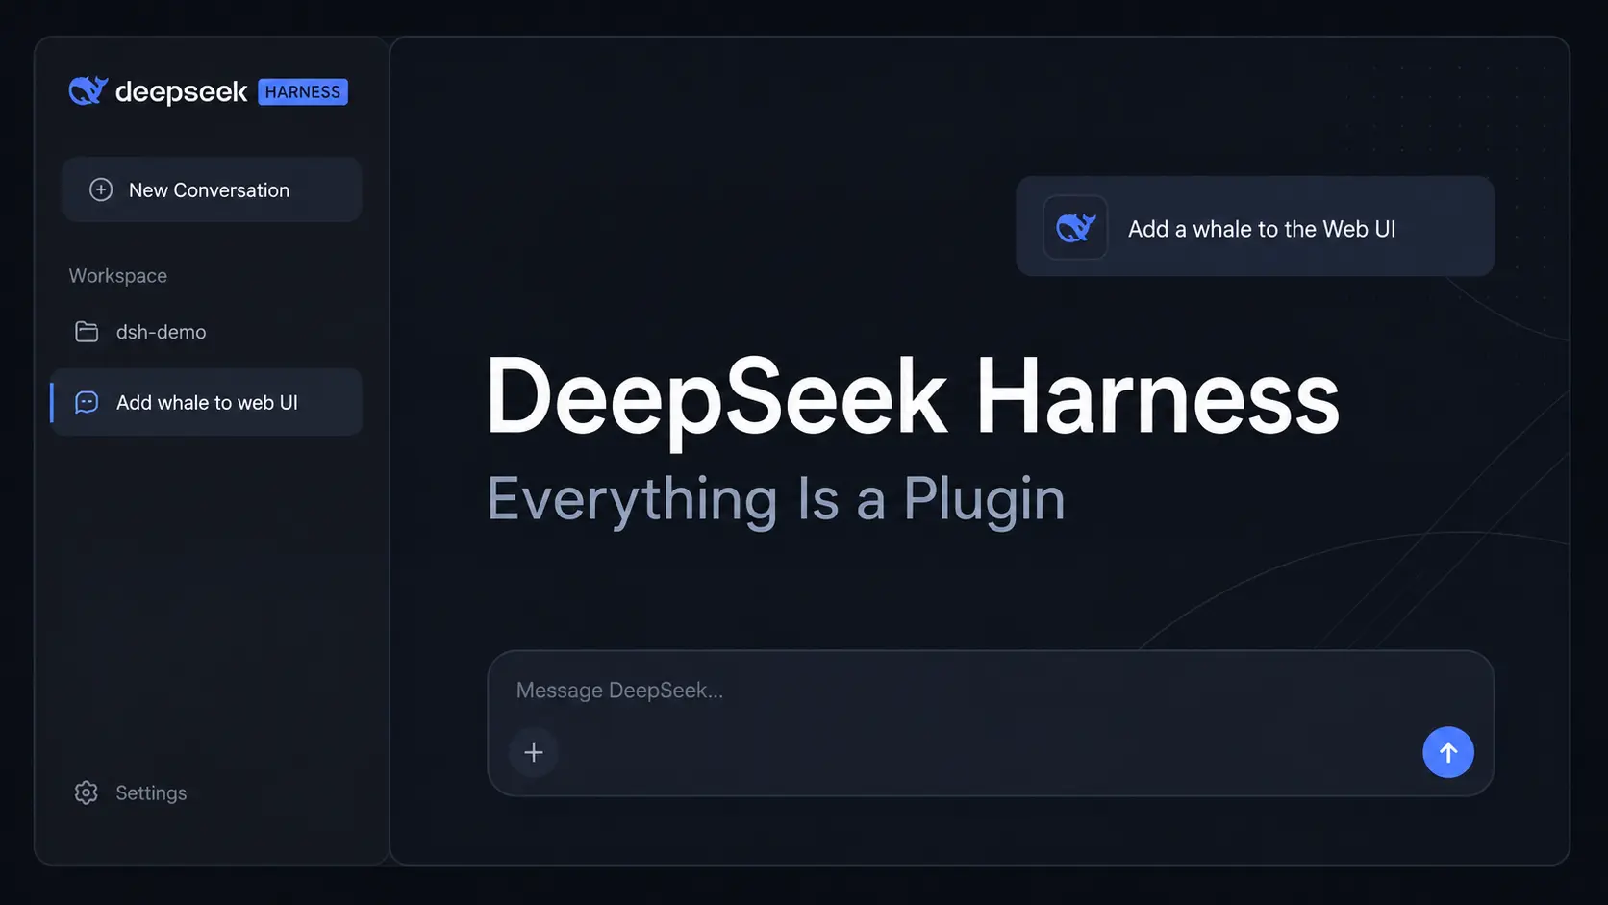The width and height of the screenshot is (1608, 905).
Task: Click the HARNESS badge next to the logo
Action: coord(303,92)
